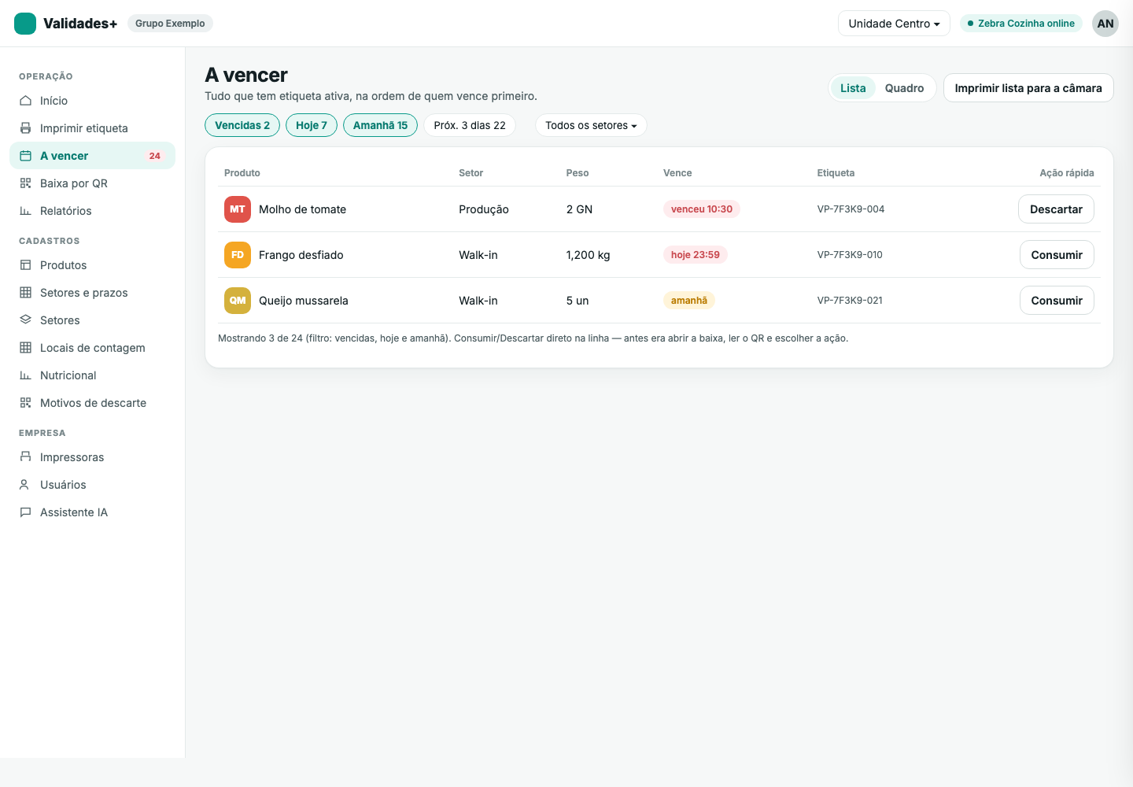Open the Unidade Centro dropdown
Image resolution: width=1133 pixels, height=787 pixels.
(894, 24)
